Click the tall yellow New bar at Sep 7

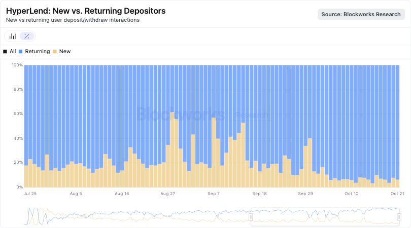tap(214, 153)
